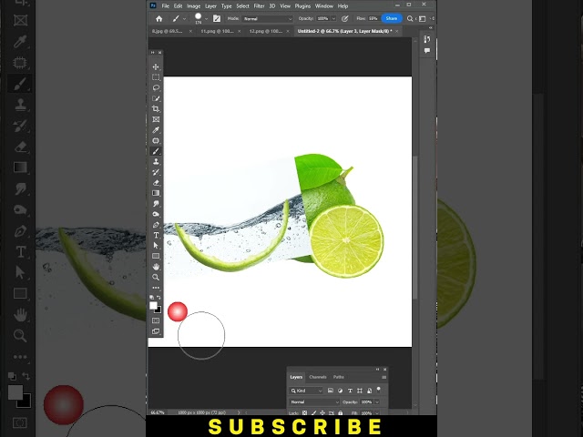Select the Gradient tool
Screen dimensions: 583x437
(x=156, y=193)
